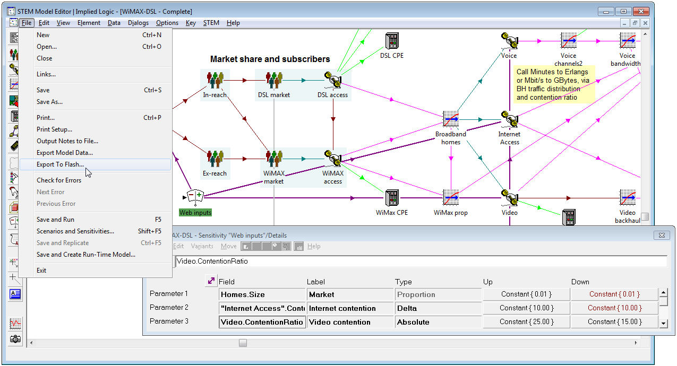This screenshot has width=677, height=366.
Task: Click Down value Constant { 15.00 }
Action: click(x=614, y=322)
